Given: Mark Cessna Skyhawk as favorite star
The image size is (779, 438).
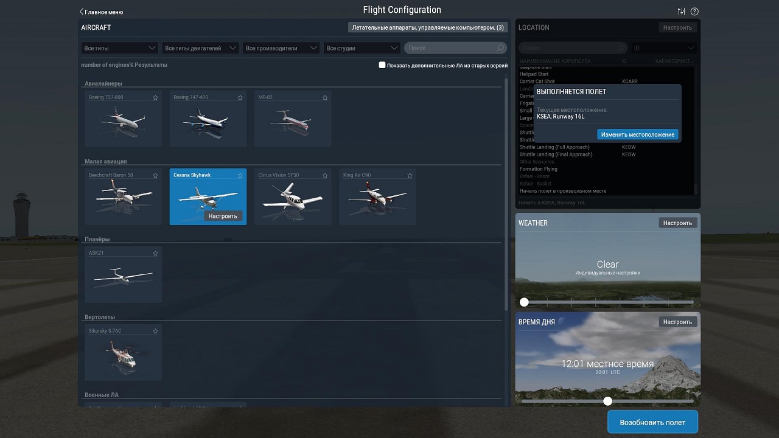Looking at the screenshot, I should (240, 175).
